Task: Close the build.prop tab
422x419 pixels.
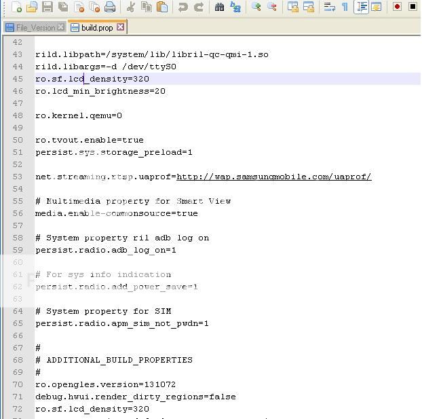Action: tap(121, 27)
